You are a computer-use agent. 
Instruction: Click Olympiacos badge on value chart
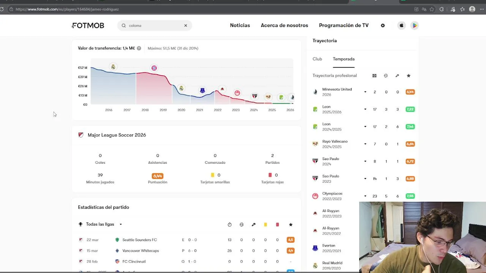[237, 93]
